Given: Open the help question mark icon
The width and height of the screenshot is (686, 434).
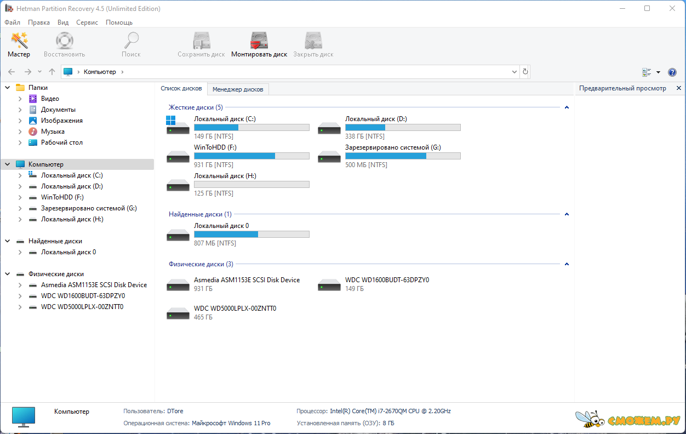Looking at the screenshot, I should 672,72.
